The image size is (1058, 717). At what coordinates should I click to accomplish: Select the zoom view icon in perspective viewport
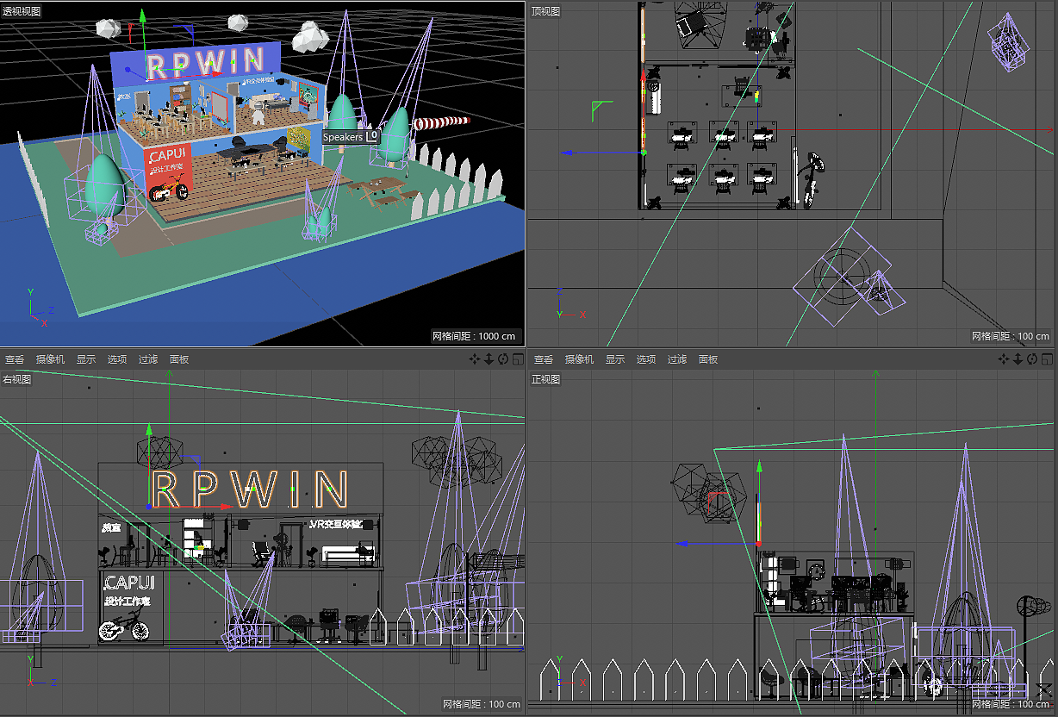(489, 359)
